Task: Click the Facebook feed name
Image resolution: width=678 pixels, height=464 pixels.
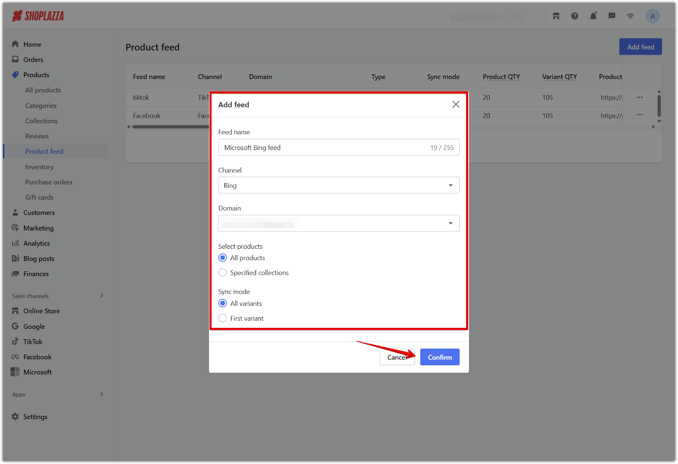Action: pos(147,116)
